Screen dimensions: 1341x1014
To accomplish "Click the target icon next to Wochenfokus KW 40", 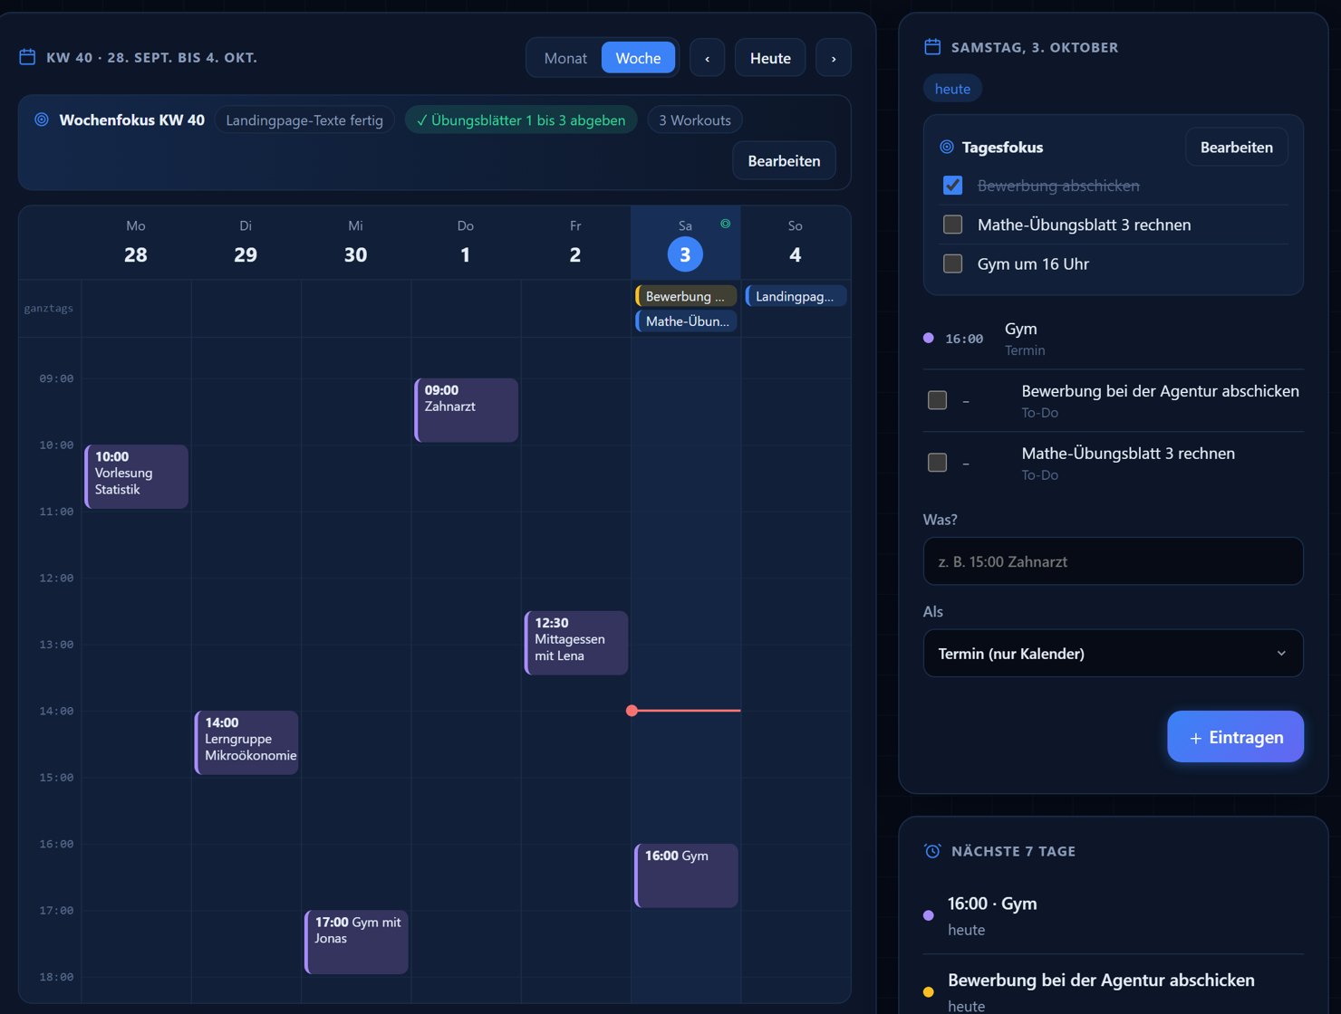I will pyautogui.click(x=41, y=120).
